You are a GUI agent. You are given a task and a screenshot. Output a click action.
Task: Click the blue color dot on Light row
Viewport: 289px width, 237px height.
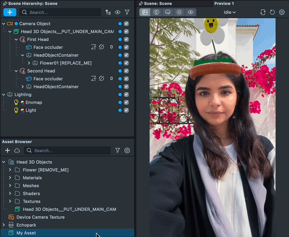pos(120,110)
